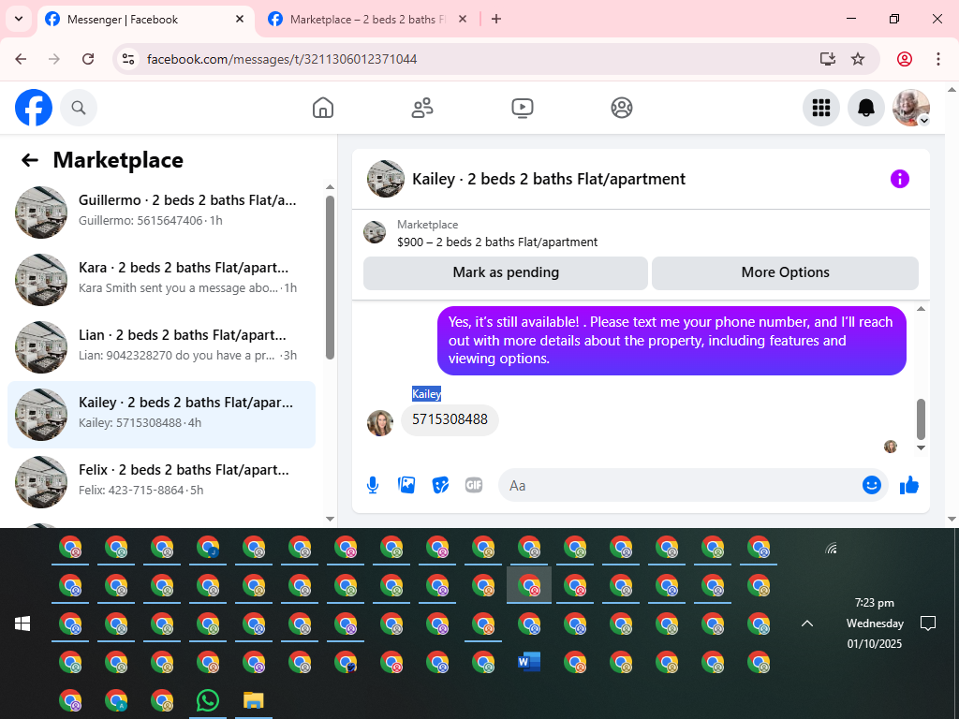Screen dimensions: 959x719
Task: Open the $900 Marketplace listing link
Action: tap(497, 242)
